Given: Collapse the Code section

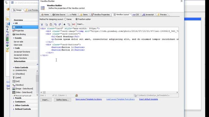Looking at the screenshot, I should (x=14, y=48).
